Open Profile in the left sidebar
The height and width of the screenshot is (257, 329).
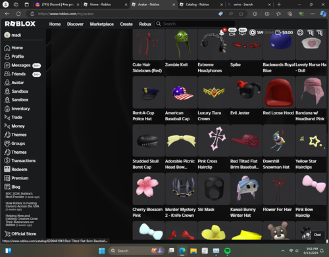click(x=14, y=57)
